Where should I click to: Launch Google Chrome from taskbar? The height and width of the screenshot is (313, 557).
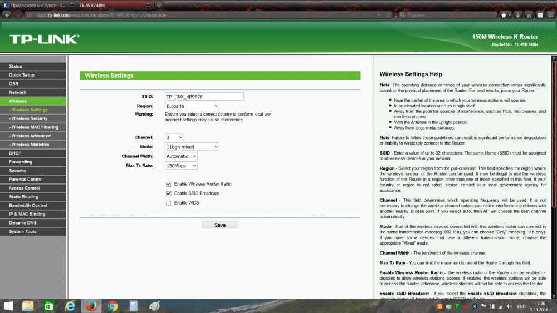[x=113, y=306]
